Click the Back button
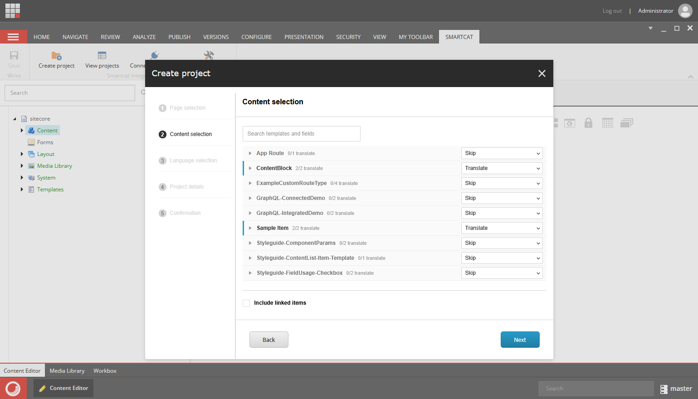 click(268, 340)
